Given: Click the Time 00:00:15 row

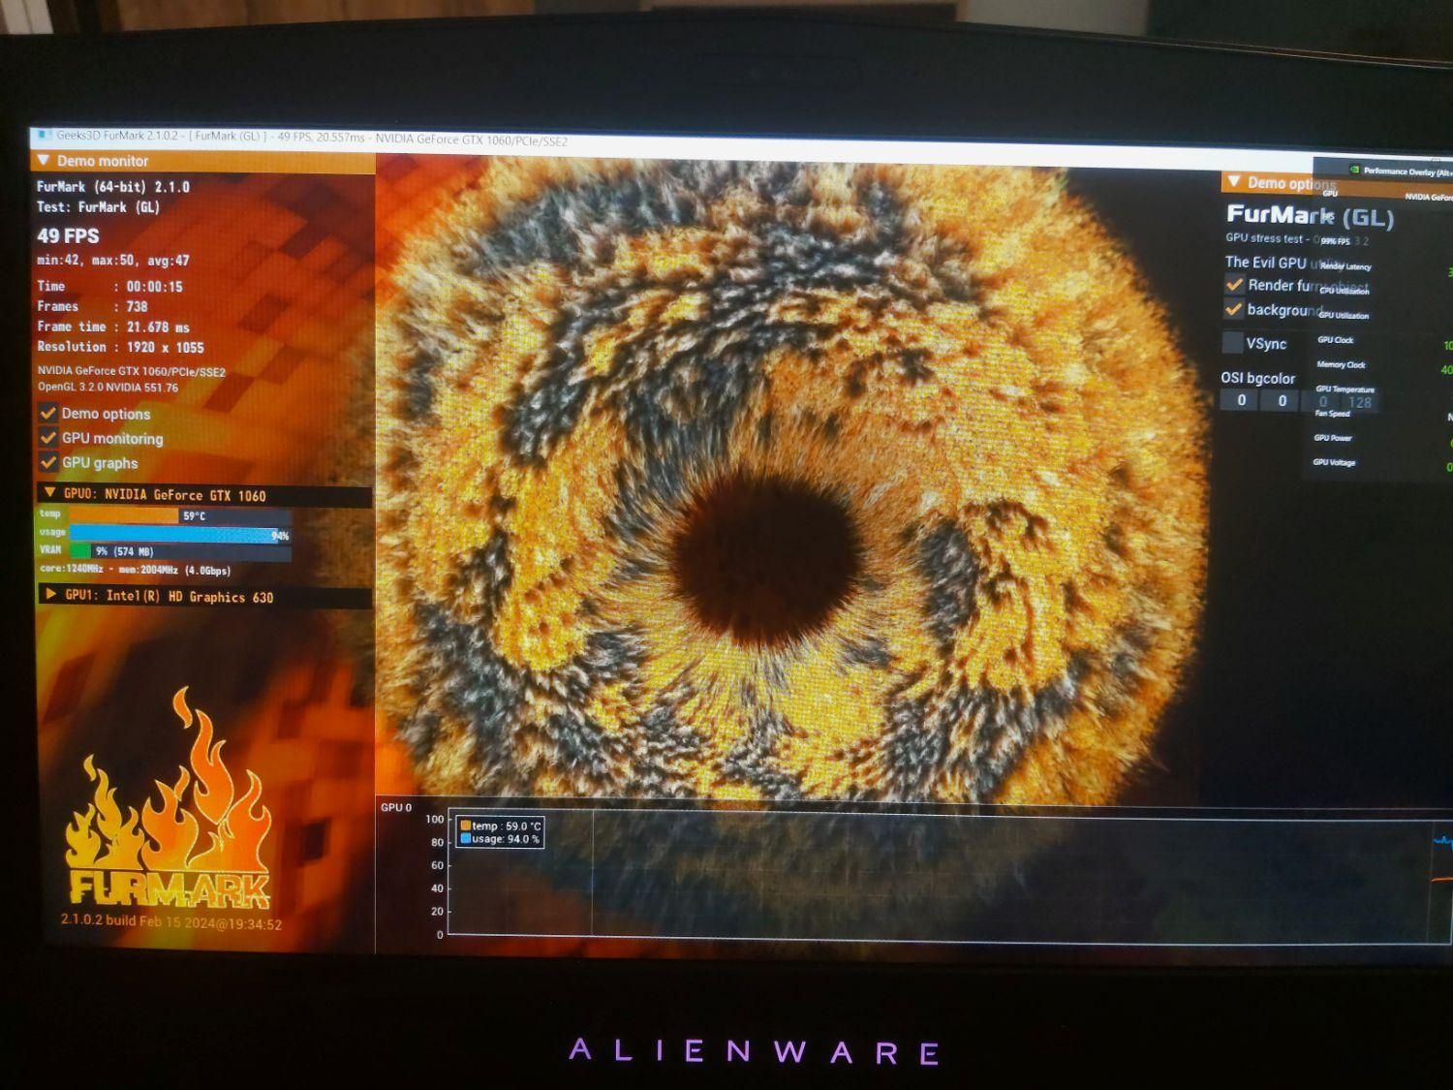Looking at the screenshot, I should (x=109, y=287).
